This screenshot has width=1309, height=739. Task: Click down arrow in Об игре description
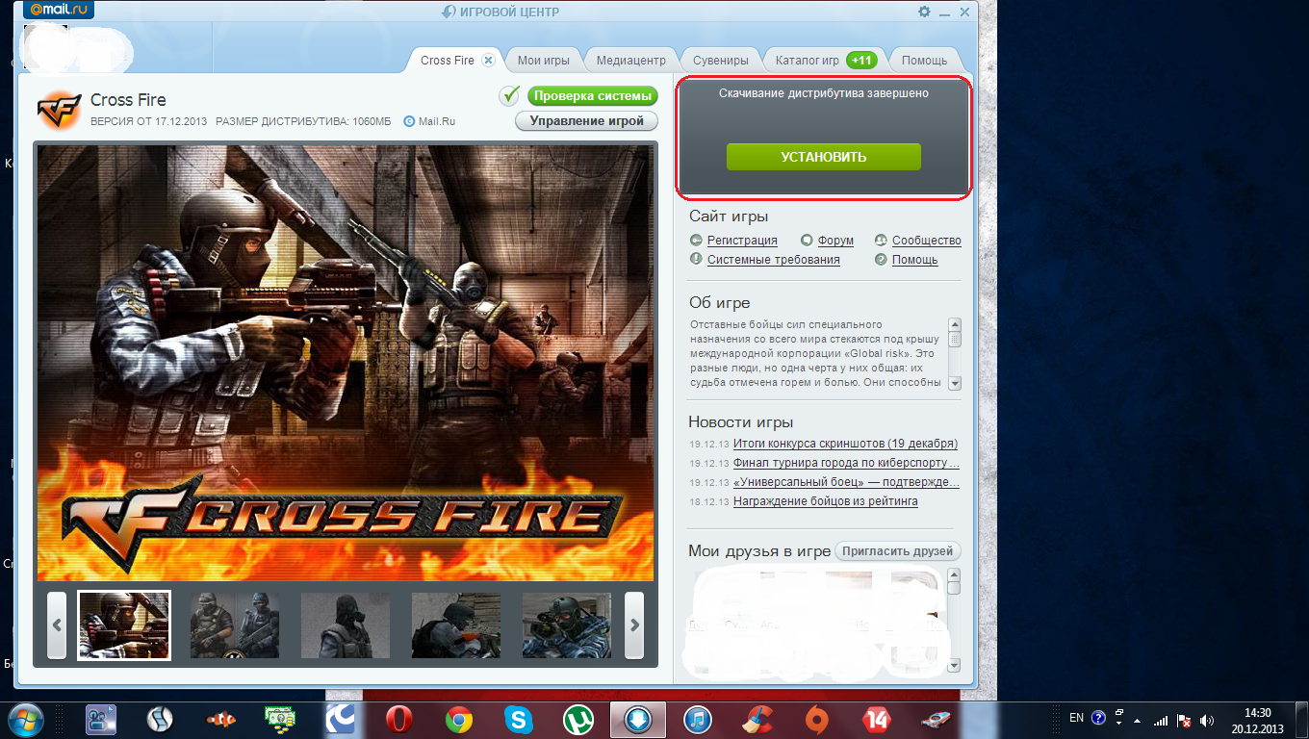[955, 383]
